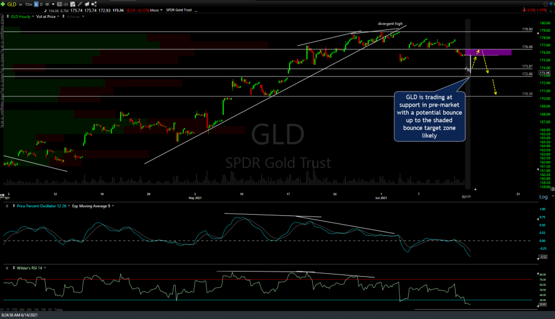Screen dimensions: 555x319
Task: Click the SPDR Gold Trust name text
Action: click(179, 10)
